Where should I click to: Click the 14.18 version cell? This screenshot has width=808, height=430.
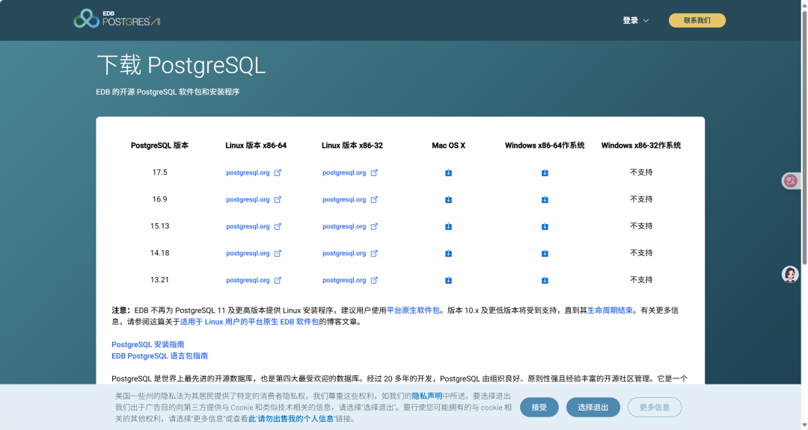[160, 252]
